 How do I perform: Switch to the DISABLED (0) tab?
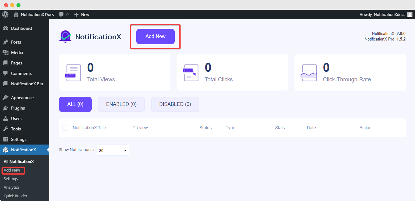(175, 104)
